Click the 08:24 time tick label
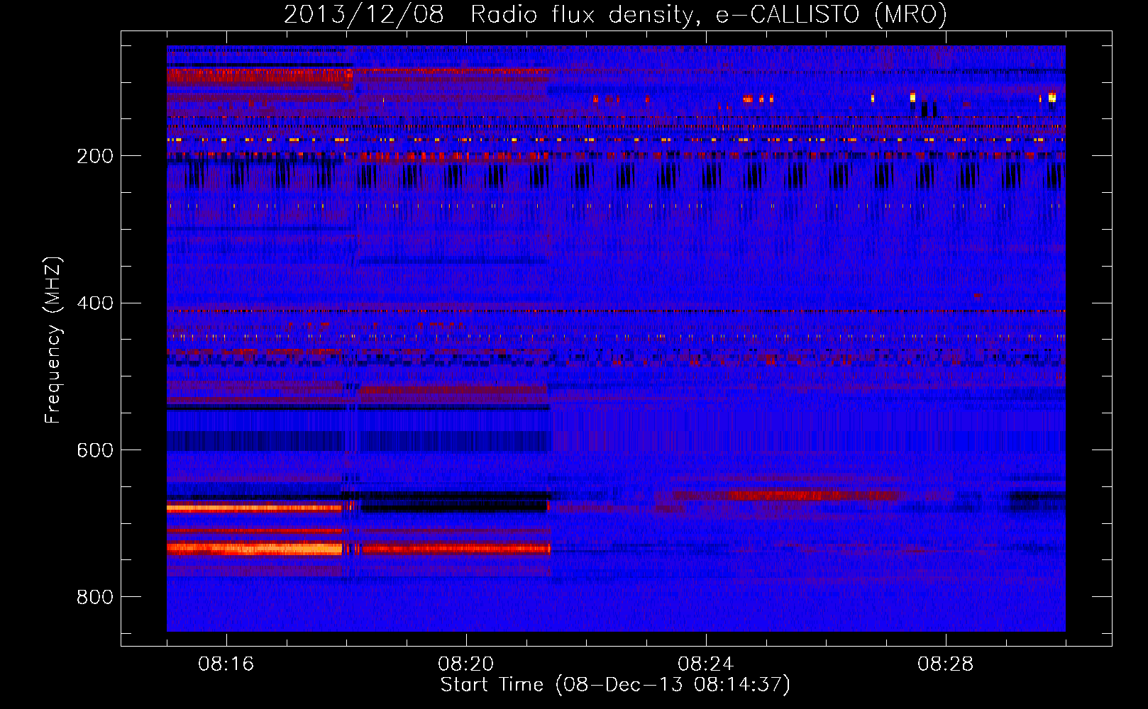This screenshot has width=1148, height=709. click(x=706, y=664)
